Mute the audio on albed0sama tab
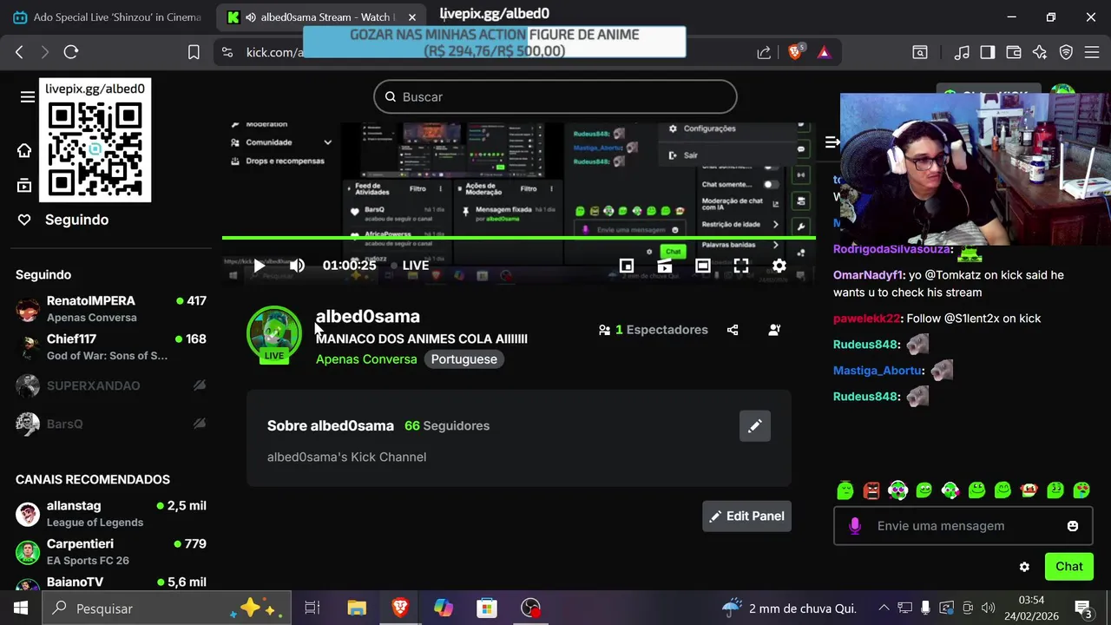 [x=250, y=17]
